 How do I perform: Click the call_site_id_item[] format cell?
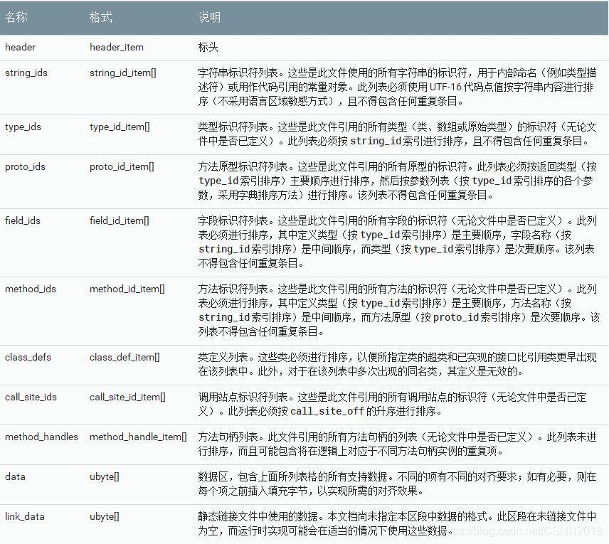coord(127,397)
